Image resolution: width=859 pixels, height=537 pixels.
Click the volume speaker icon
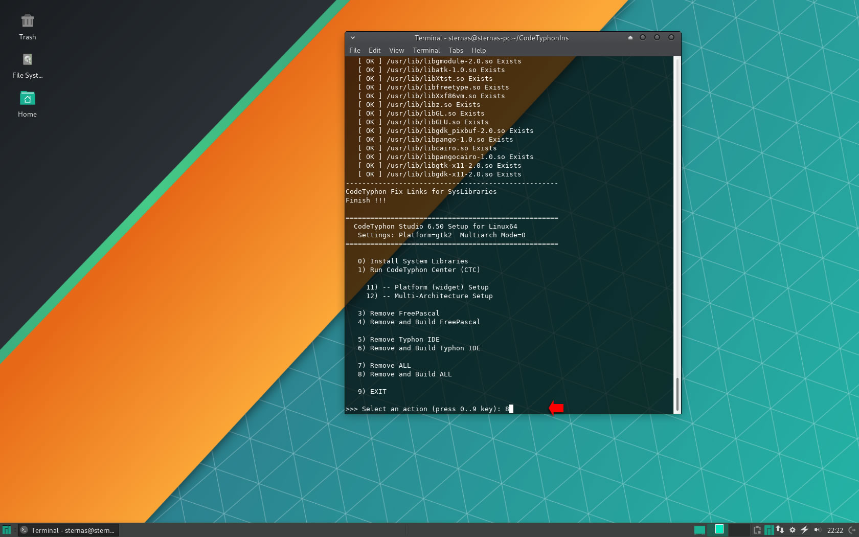click(817, 530)
